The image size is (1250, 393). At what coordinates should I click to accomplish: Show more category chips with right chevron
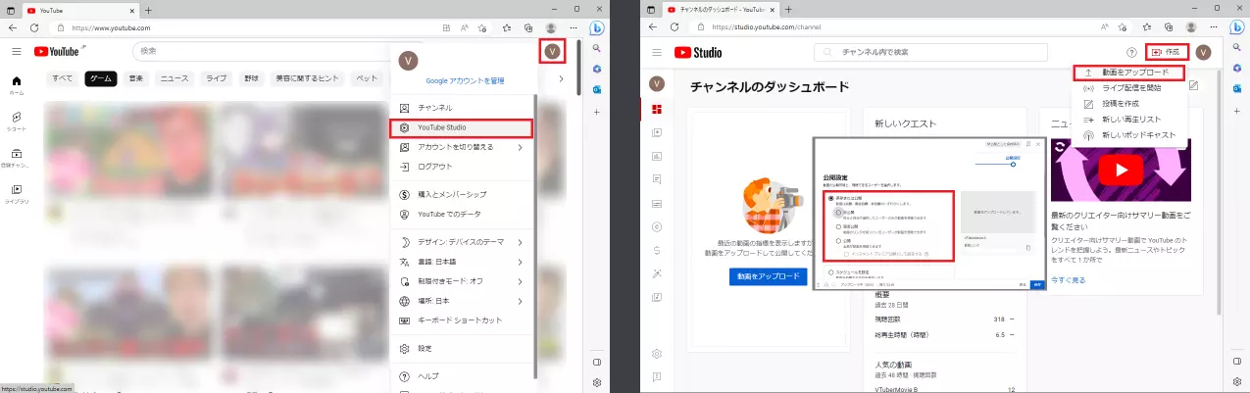(561, 78)
